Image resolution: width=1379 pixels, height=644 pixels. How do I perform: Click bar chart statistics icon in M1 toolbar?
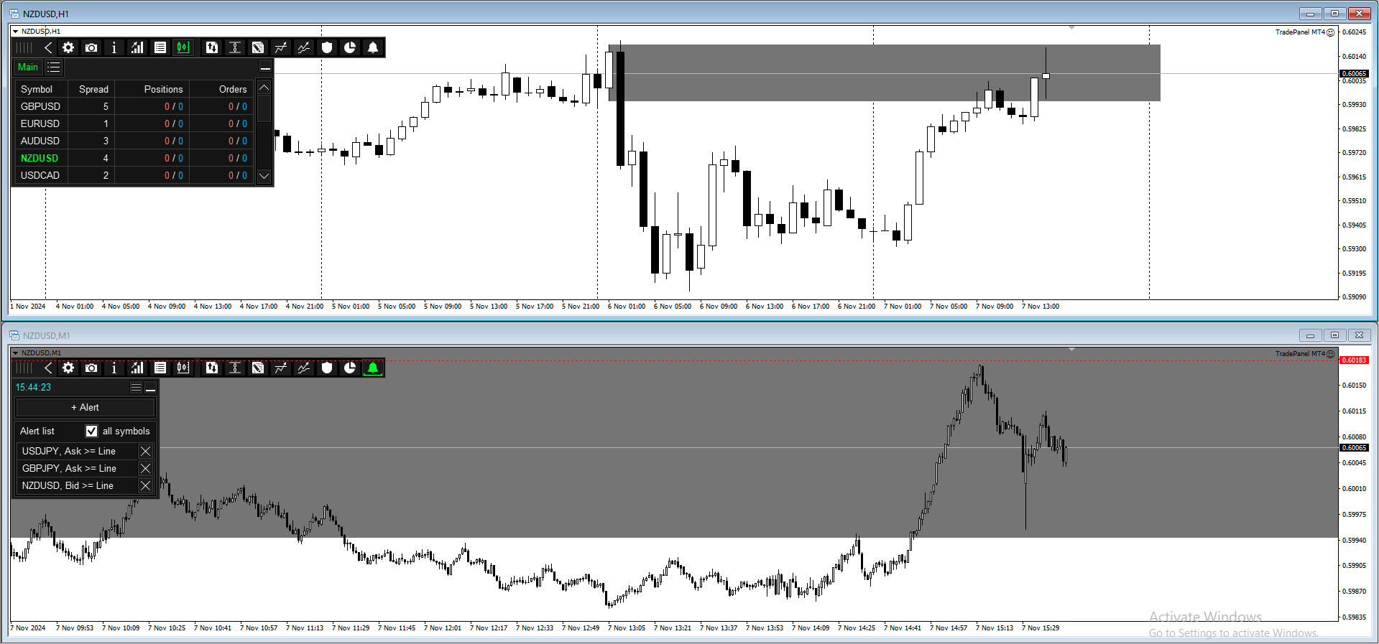tap(137, 368)
